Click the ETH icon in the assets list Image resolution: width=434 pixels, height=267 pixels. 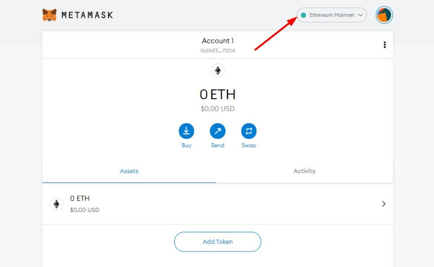(x=56, y=204)
